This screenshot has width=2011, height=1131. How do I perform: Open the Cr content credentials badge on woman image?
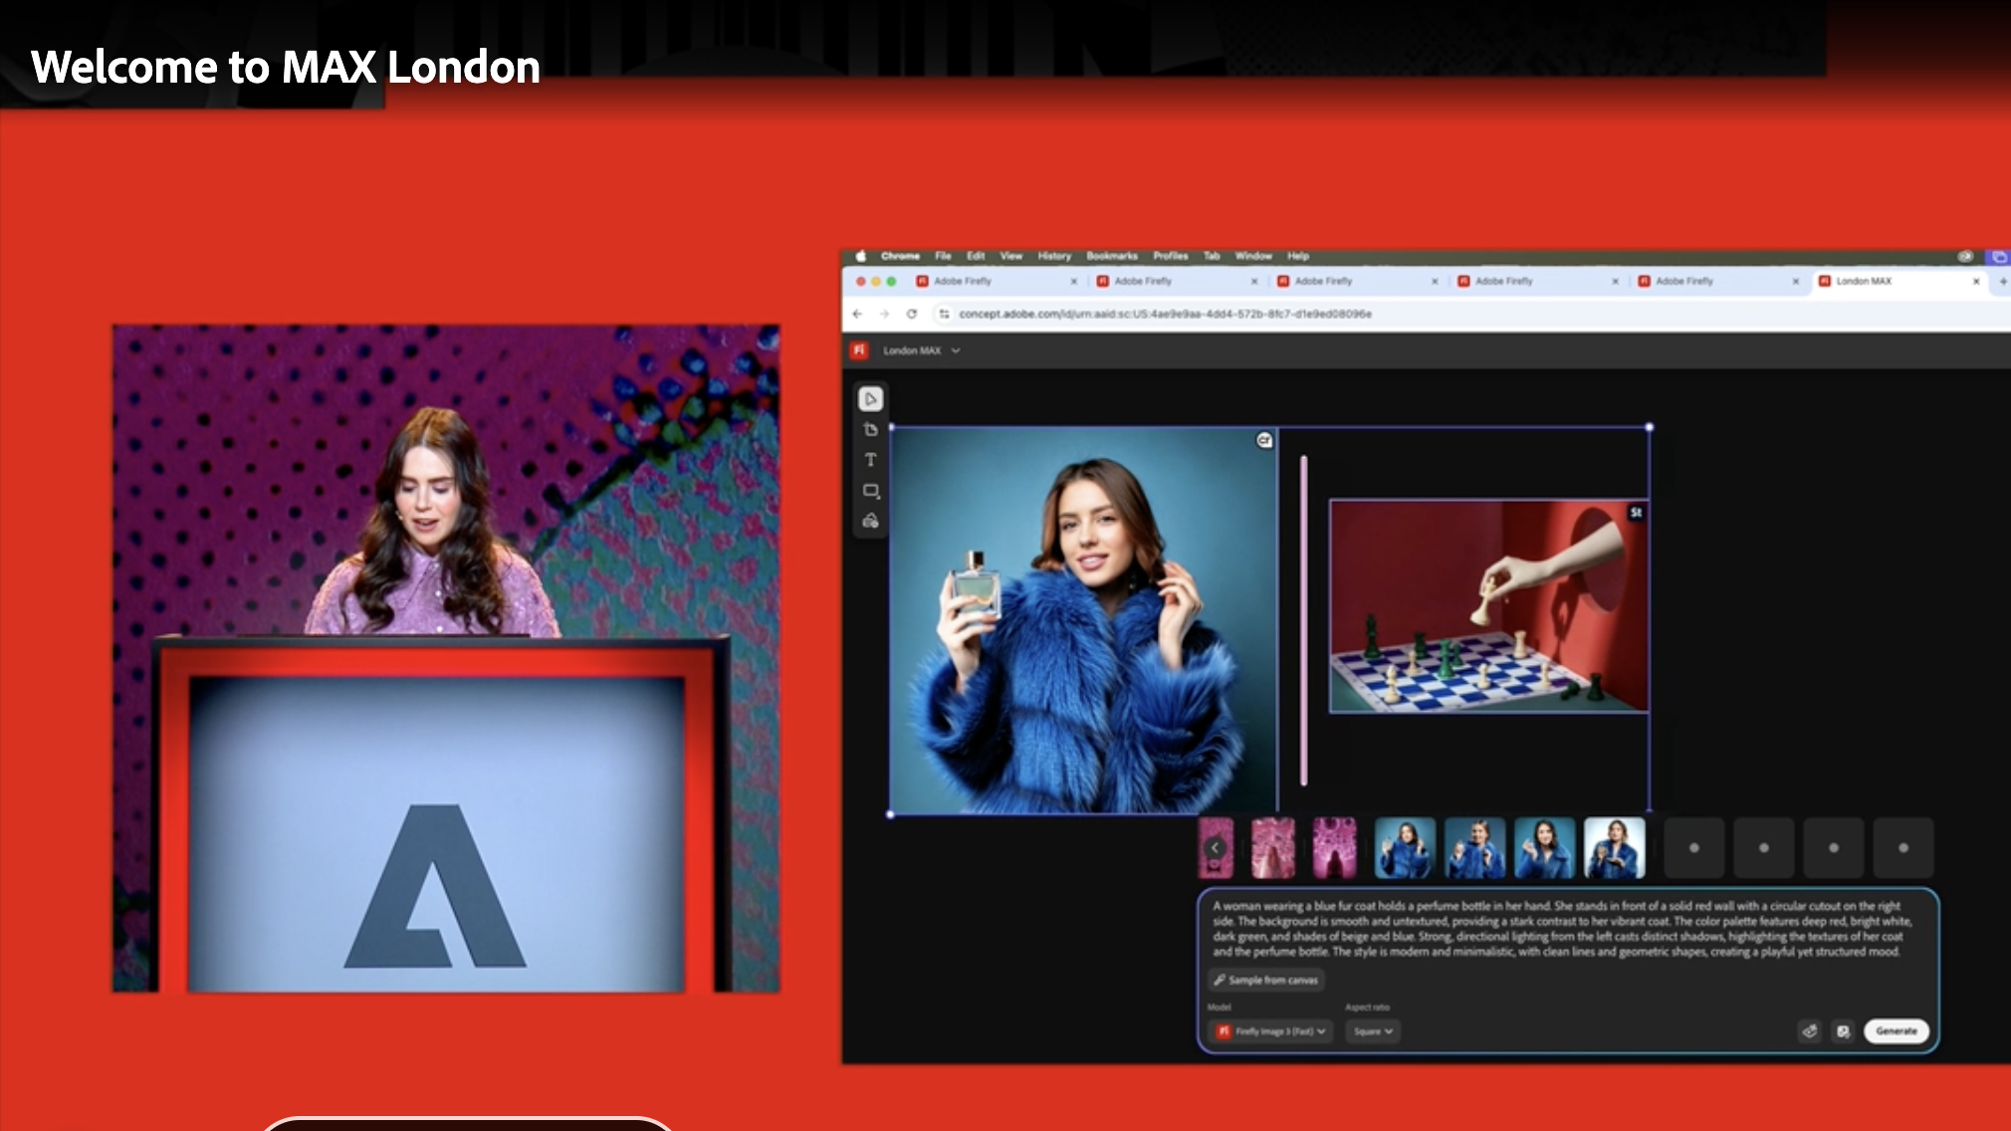1263,440
